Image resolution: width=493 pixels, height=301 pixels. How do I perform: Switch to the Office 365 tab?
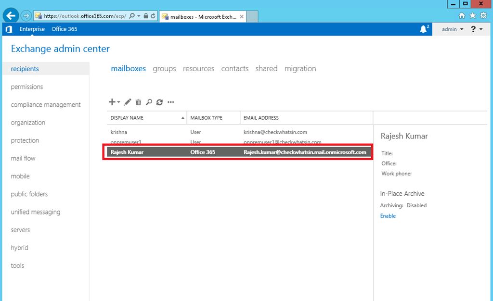(64, 29)
